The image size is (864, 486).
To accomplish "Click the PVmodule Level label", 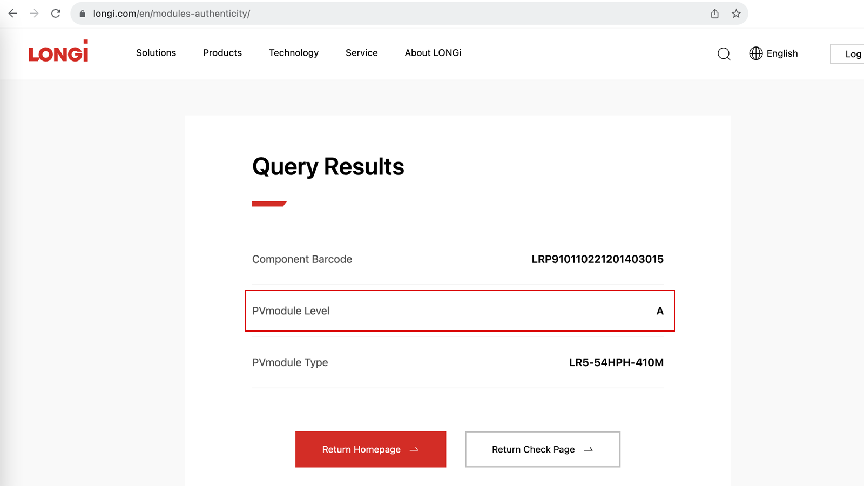I will point(291,311).
